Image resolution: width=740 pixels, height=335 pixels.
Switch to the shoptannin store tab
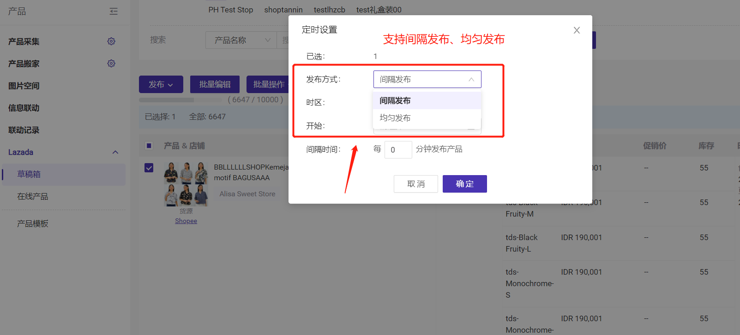click(283, 10)
